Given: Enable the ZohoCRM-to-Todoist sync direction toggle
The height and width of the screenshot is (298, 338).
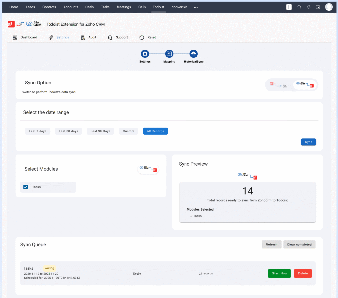Looking at the screenshot, I should tap(304, 84).
